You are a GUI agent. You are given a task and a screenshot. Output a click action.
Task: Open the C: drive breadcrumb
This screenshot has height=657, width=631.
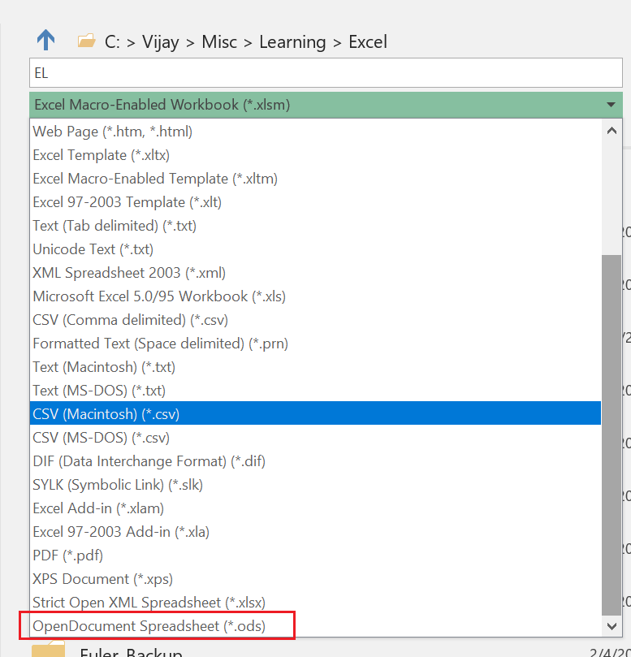tap(112, 42)
